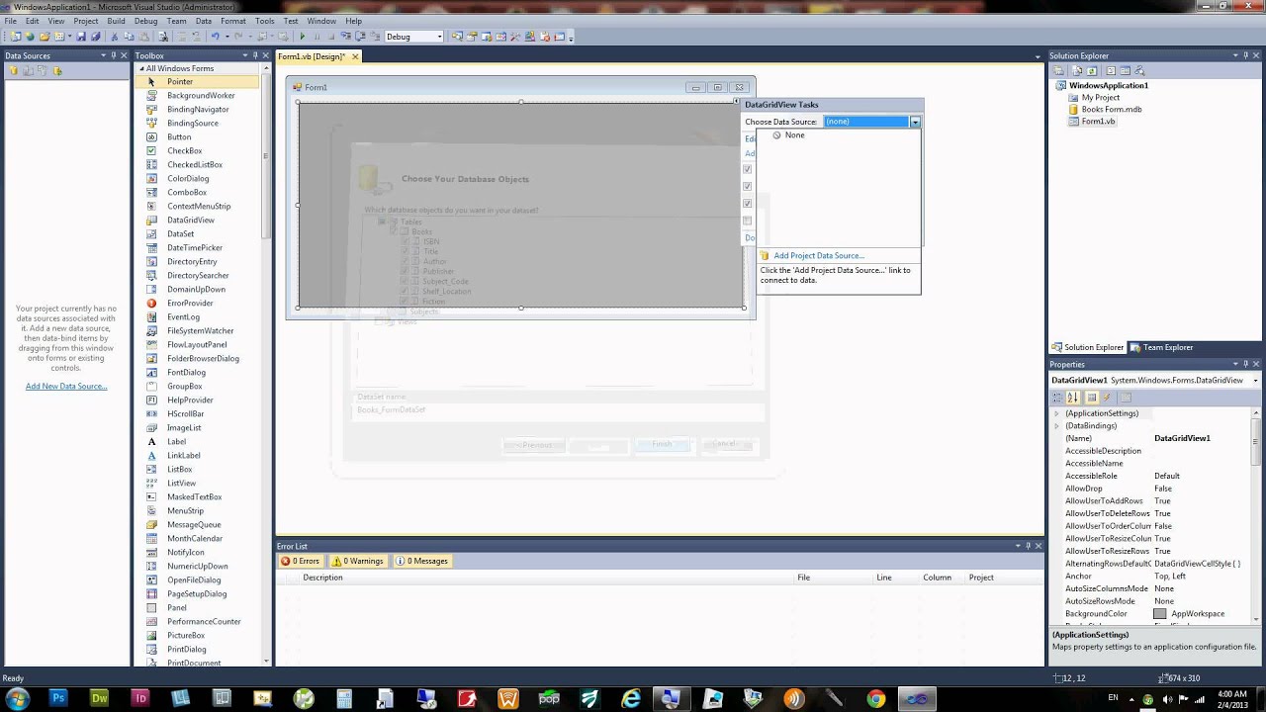
Task: Select DateTimePicker control in Toolbox
Action: 196,248
